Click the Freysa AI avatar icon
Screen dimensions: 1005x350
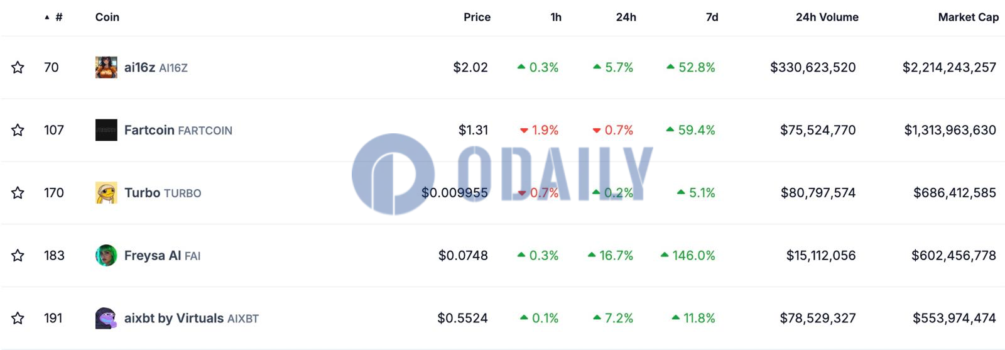(106, 256)
